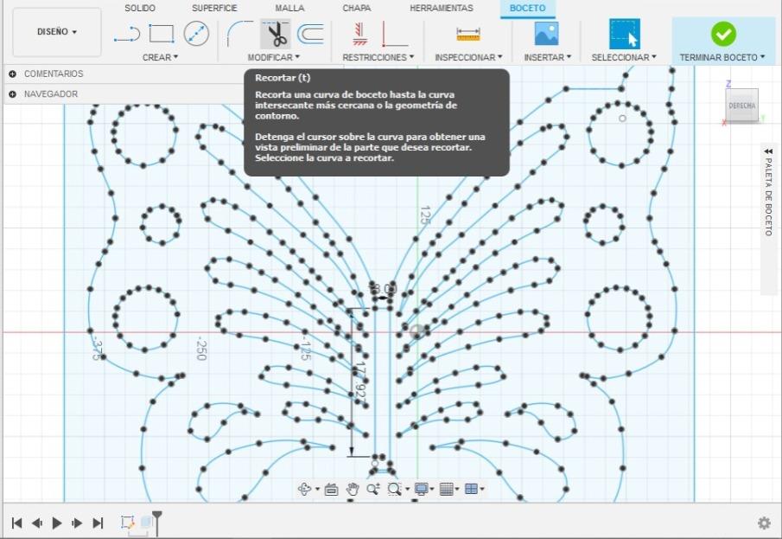782x539 pixels.
Task: Select the Circle sketch tool
Action: [196, 34]
